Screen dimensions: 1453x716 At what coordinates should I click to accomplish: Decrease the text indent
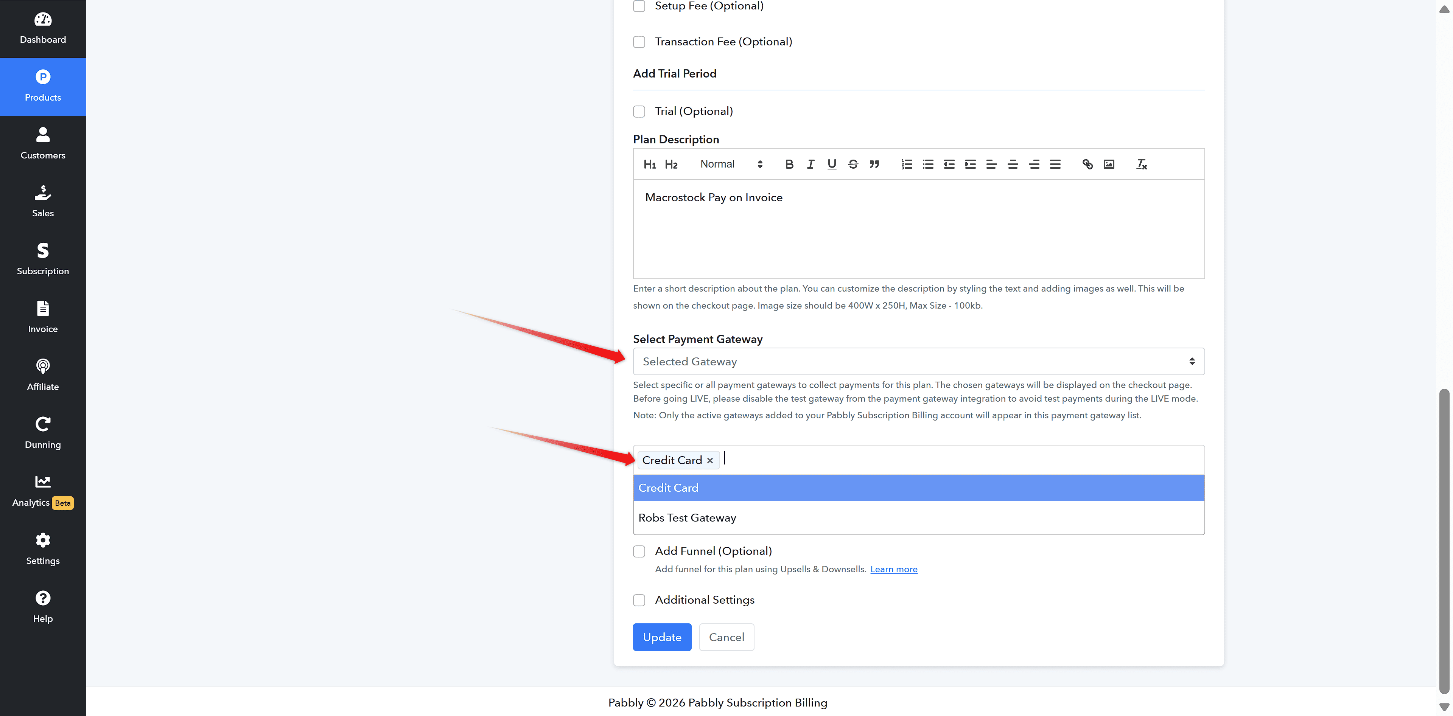pyautogui.click(x=949, y=164)
